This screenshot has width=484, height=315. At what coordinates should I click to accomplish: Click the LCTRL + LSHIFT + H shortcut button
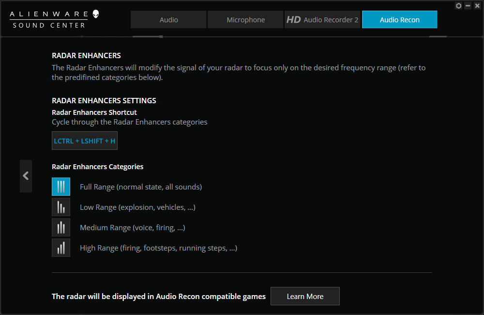click(x=85, y=141)
